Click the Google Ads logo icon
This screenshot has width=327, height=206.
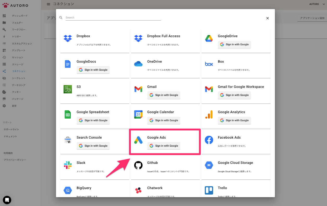click(x=138, y=140)
